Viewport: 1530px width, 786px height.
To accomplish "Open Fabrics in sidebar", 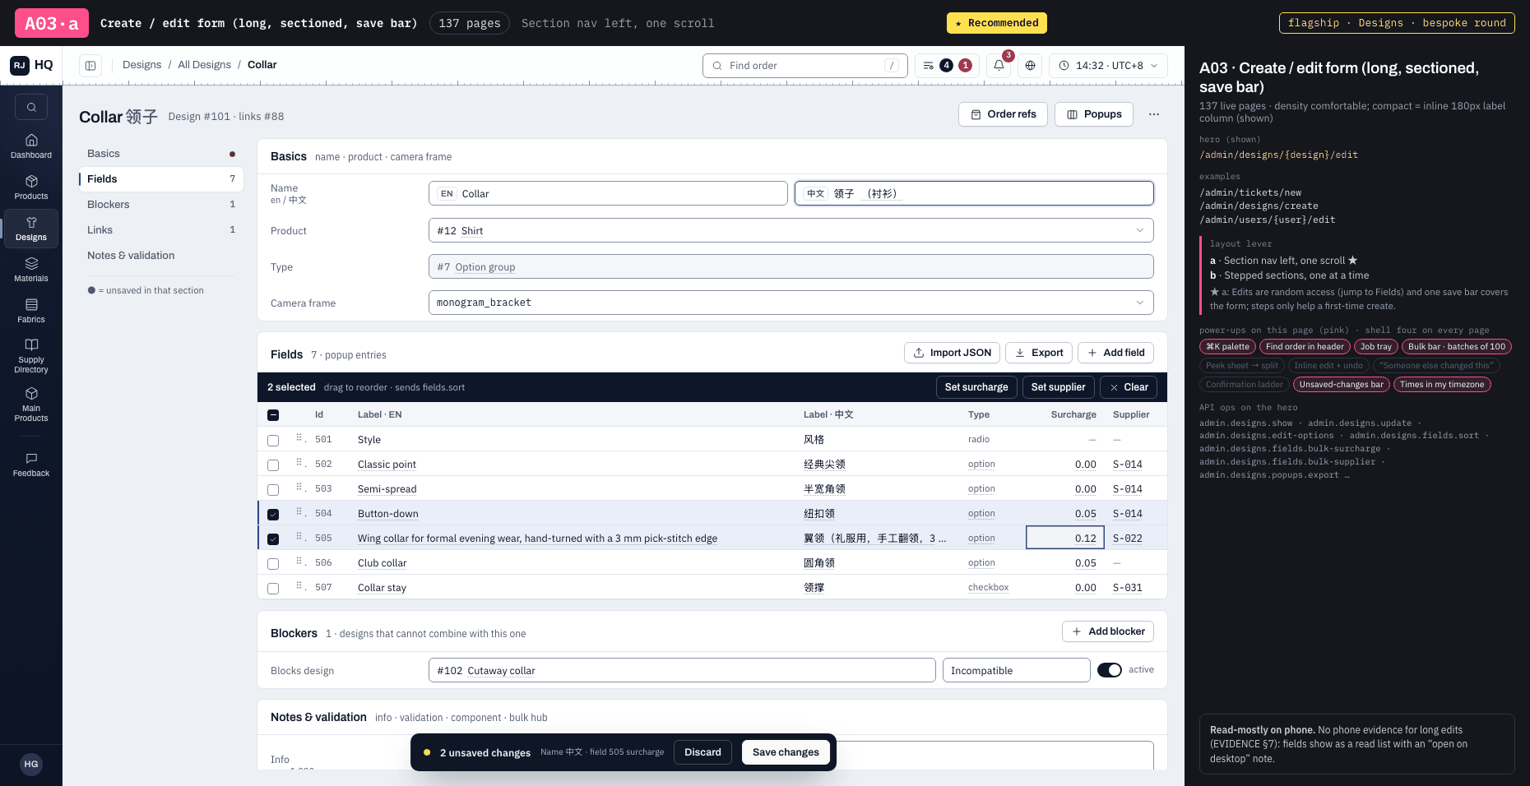I will [31, 311].
